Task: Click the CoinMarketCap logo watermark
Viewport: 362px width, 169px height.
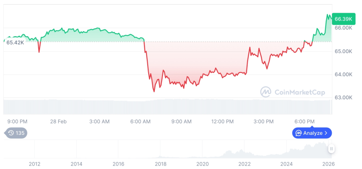Action: pos(266,91)
